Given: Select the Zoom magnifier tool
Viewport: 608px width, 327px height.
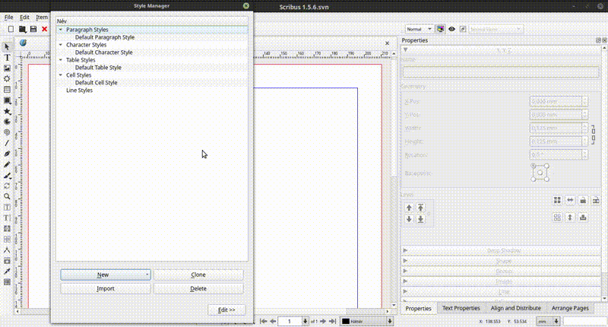Looking at the screenshot, I should (x=7, y=196).
